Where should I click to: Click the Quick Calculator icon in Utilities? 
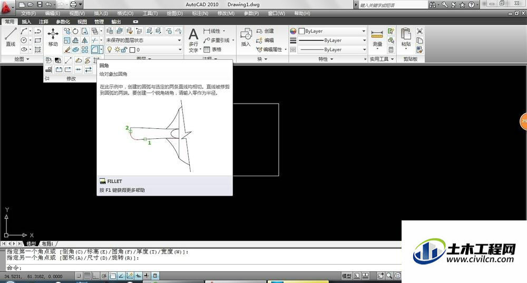click(x=391, y=49)
